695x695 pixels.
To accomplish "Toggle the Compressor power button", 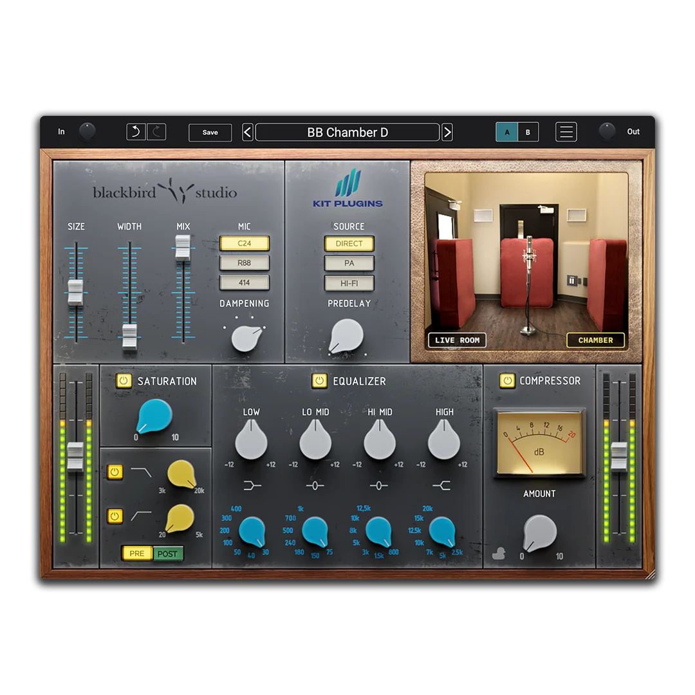I will (x=508, y=381).
